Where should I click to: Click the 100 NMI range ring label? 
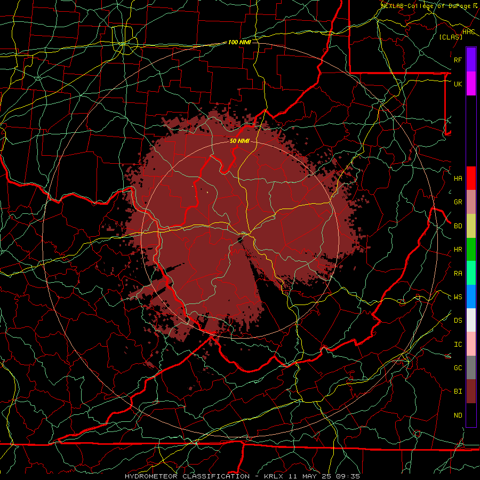tap(239, 42)
